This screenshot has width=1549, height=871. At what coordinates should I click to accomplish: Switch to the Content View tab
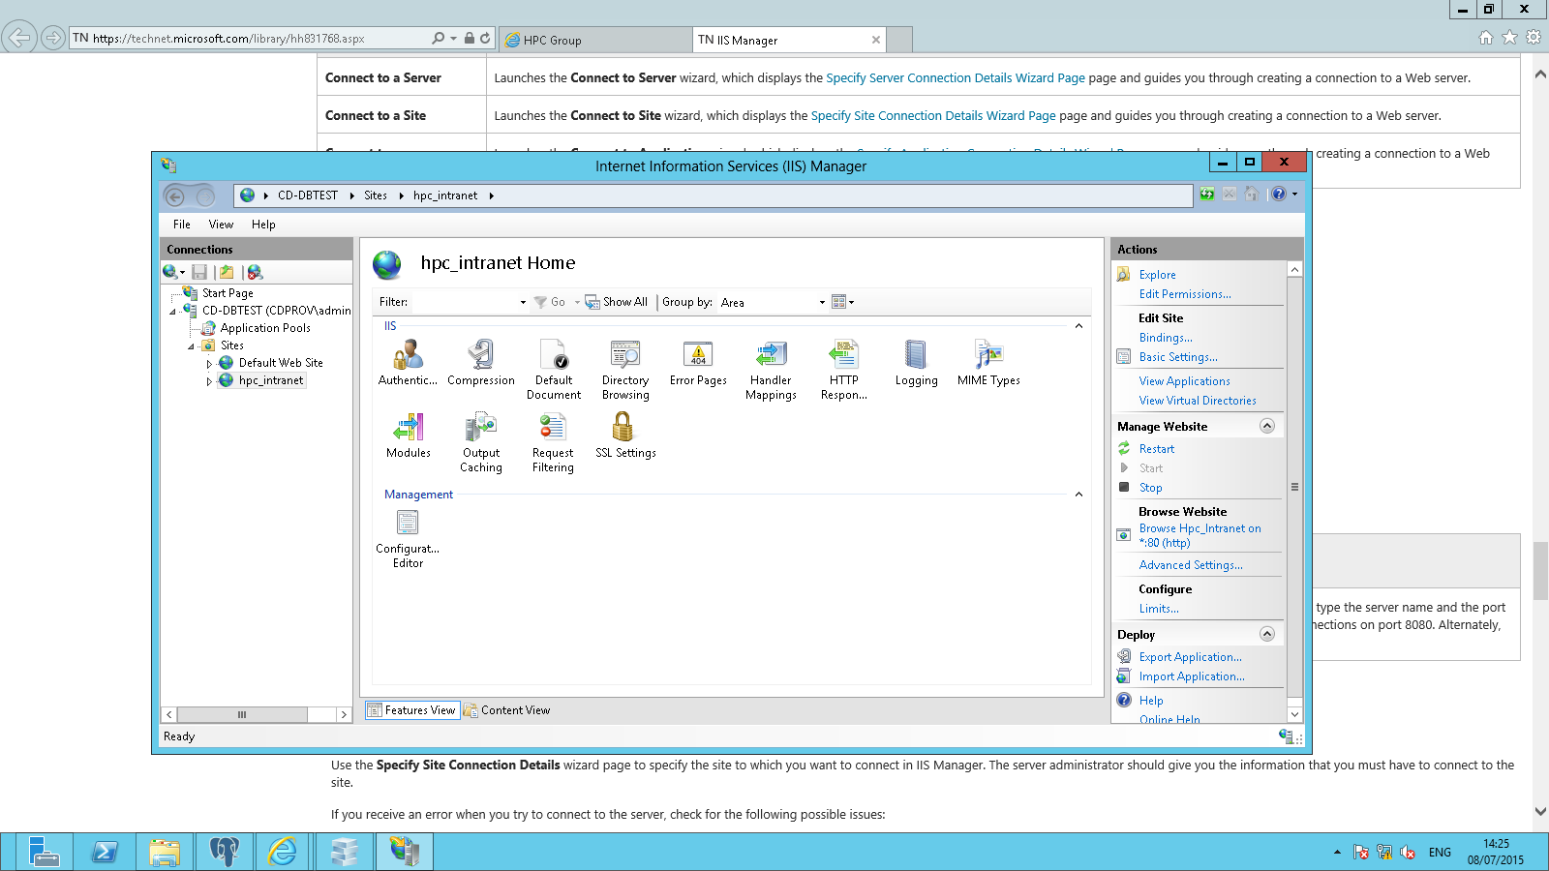click(507, 710)
